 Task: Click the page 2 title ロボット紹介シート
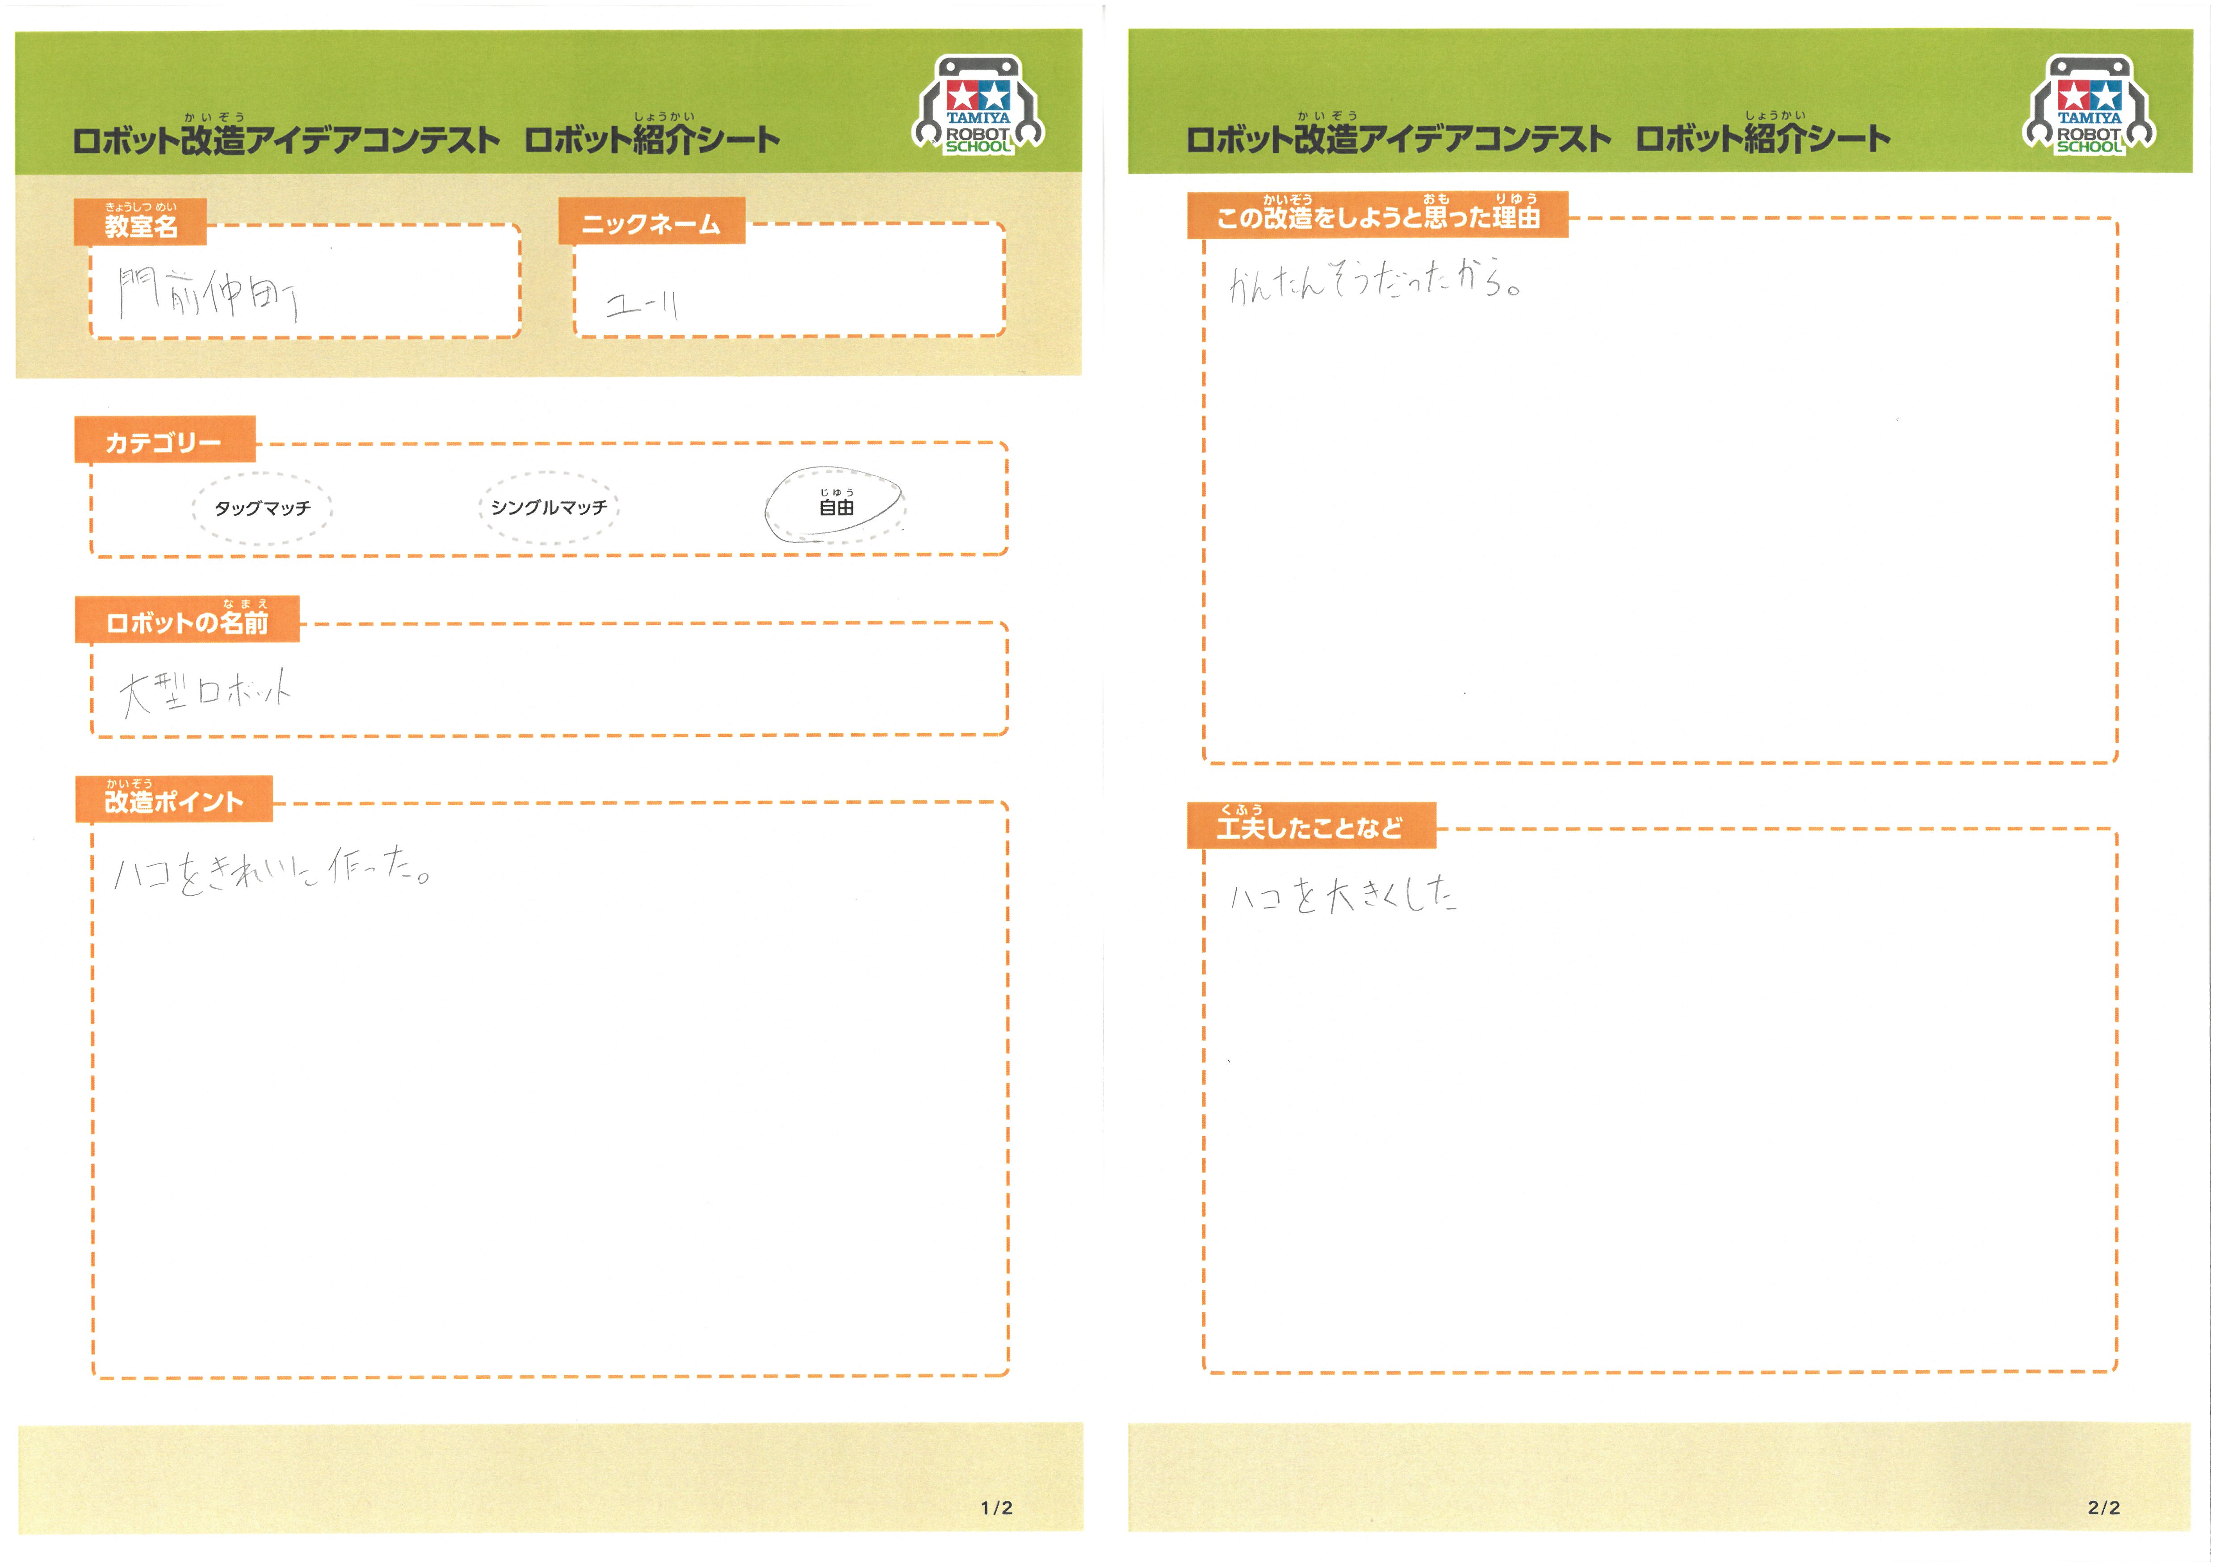tap(1763, 138)
